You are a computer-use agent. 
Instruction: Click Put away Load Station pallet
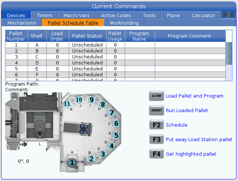[199, 140]
